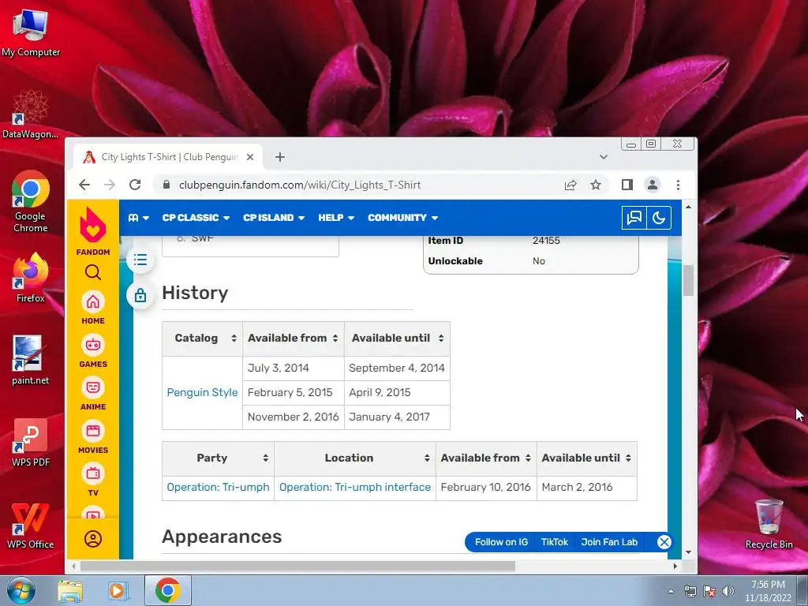The width and height of the screenshot is (808, 606).
Task: Dismiss the social banner with X
Action: [x=664, y=542]
